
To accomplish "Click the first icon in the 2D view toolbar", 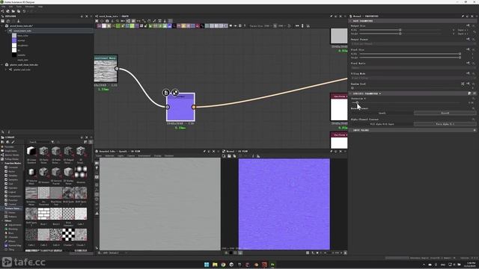I will (x=224, y=156).
